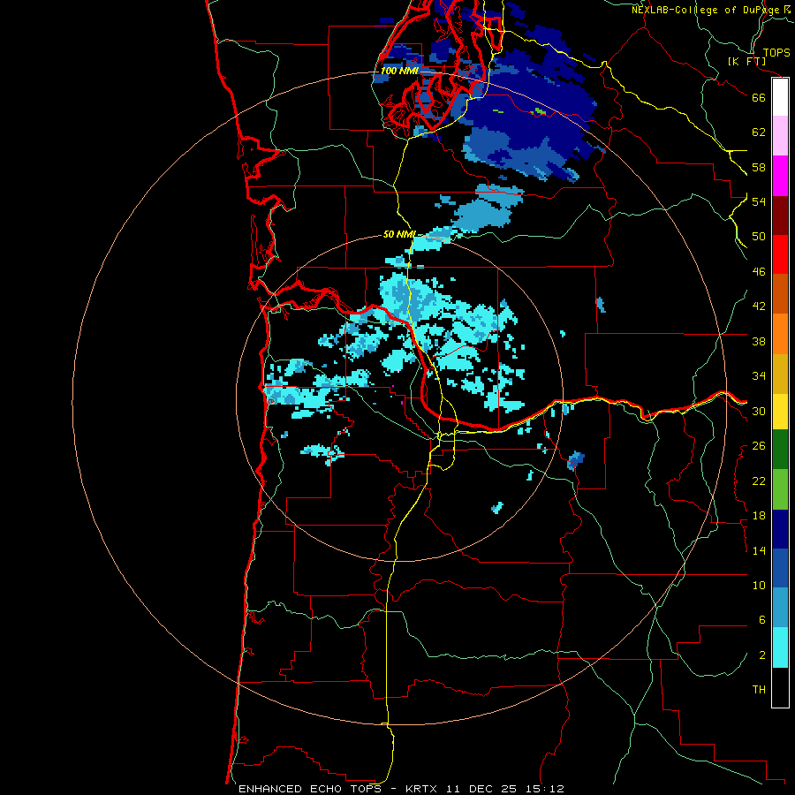Click the 26 legend value

[x=759, y=446]
